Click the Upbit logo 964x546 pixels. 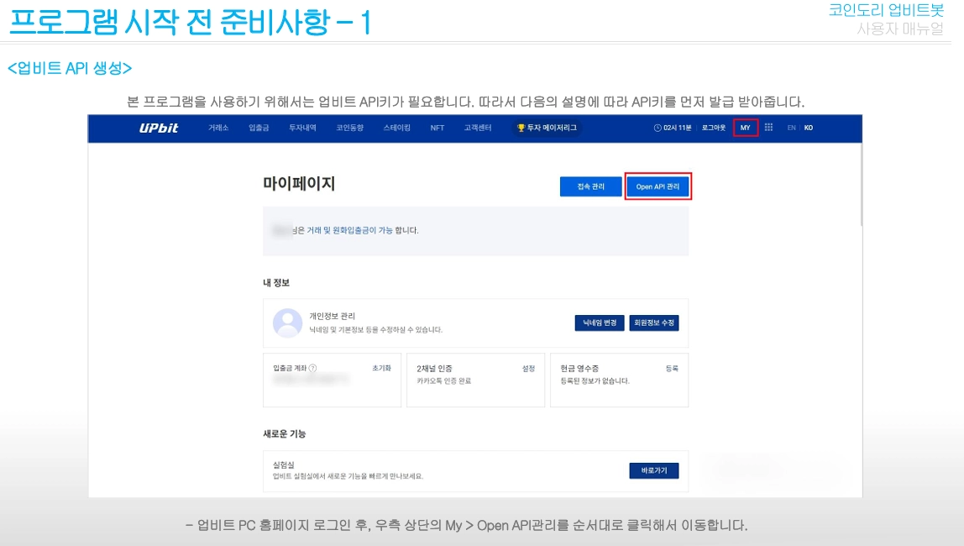159,128
